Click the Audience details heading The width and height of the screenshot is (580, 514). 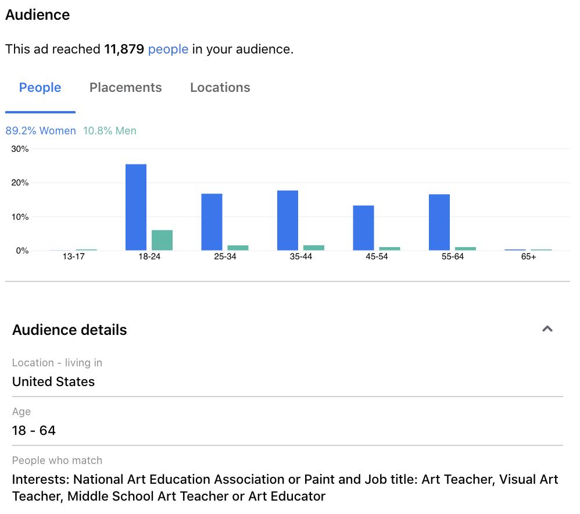[70, 330]
